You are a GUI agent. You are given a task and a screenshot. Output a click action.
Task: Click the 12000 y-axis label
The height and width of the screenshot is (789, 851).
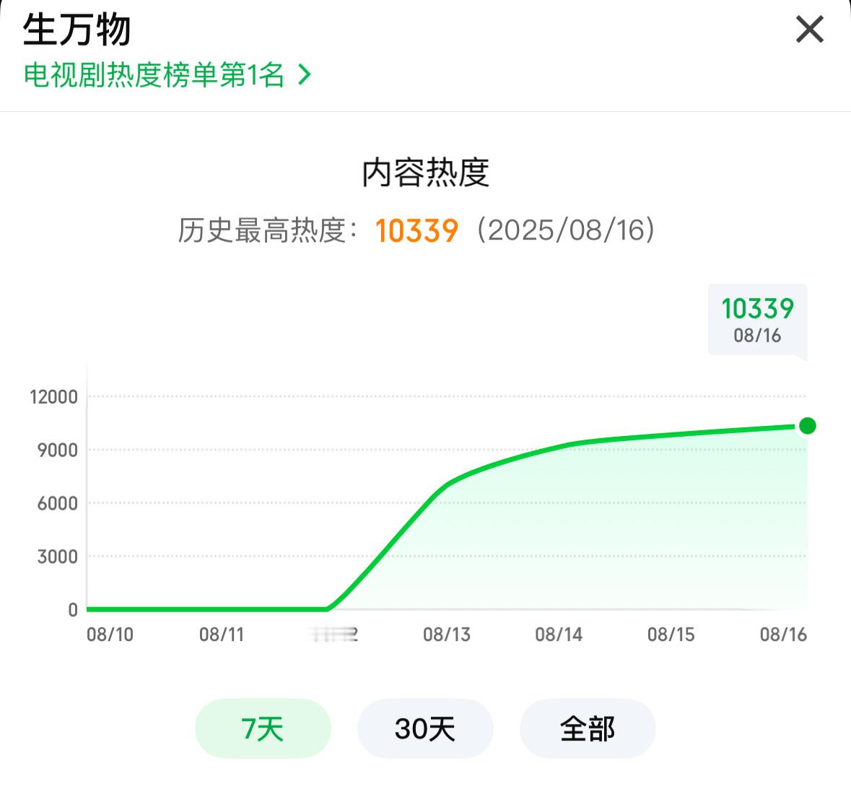tap(53, 397)
